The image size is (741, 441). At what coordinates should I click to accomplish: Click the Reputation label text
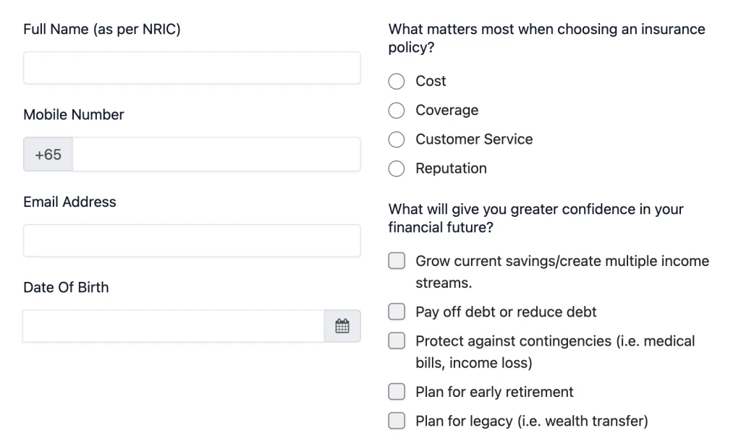451,168
